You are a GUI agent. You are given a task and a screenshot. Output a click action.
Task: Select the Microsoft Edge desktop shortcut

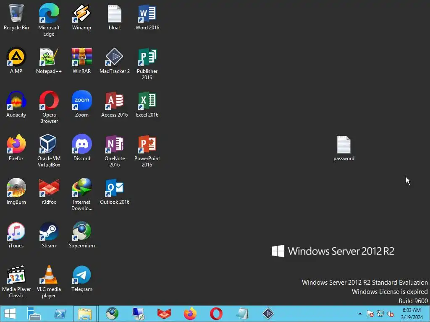[x=49, y=20]
